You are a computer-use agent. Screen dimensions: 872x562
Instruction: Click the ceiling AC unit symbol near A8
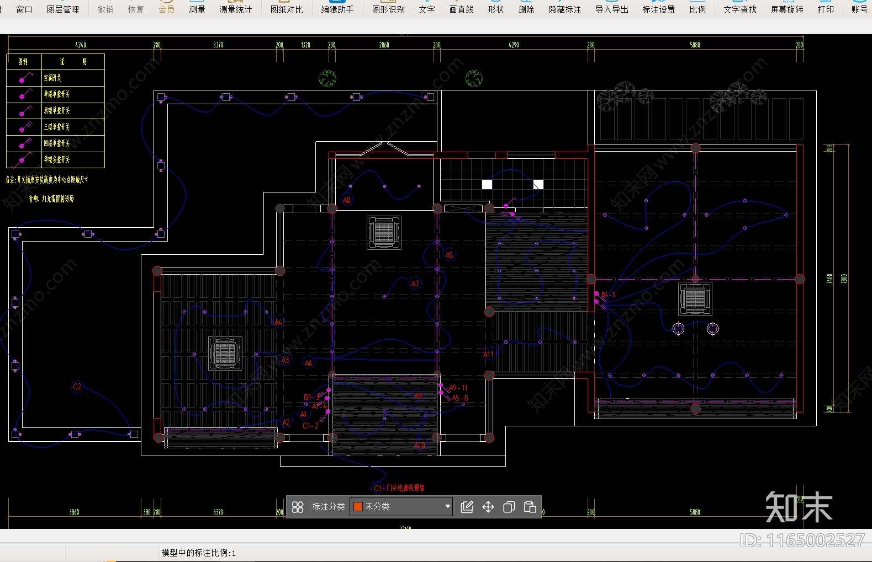tap(384, 232)
